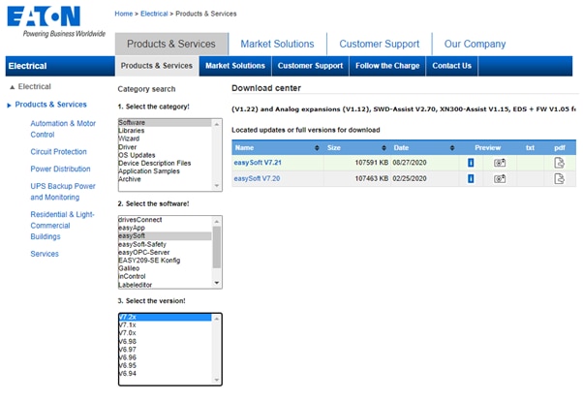This screenshot has height=401, width=583.
Task: Open Our Company tab
Action: [x=475, y=44]
